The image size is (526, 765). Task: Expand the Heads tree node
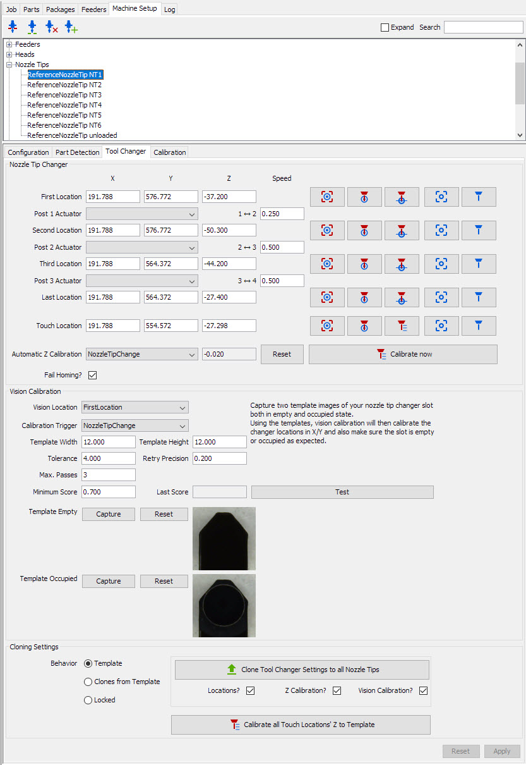9,54
